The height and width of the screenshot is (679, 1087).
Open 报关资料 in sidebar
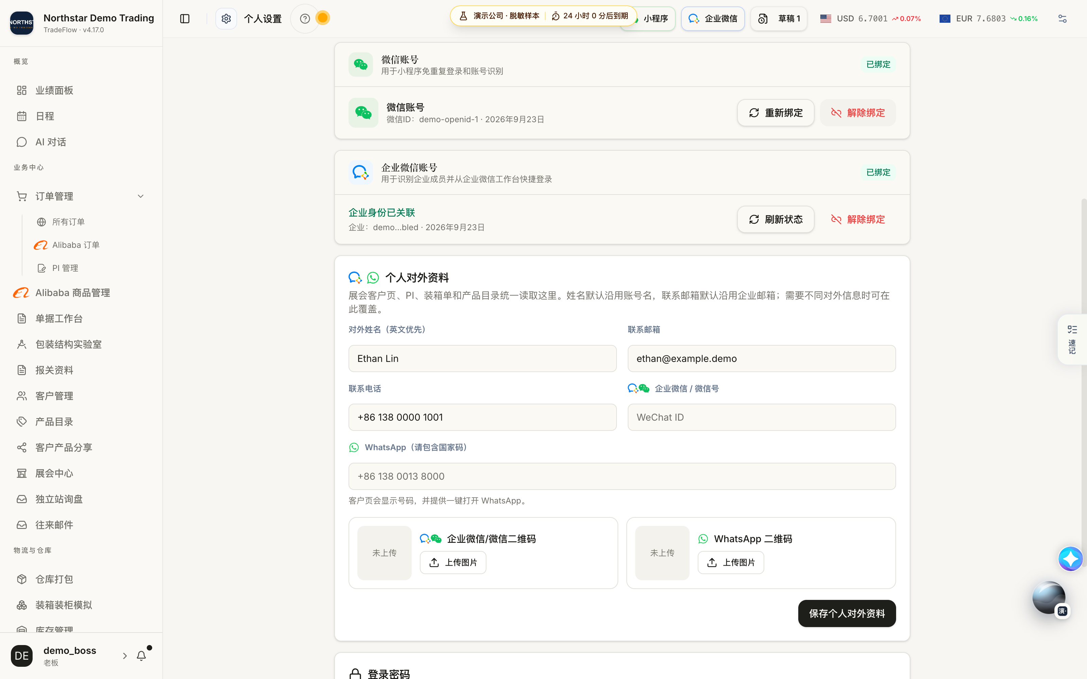[81, 370]
